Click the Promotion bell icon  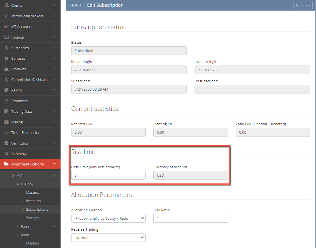click(x=6, y=101)
